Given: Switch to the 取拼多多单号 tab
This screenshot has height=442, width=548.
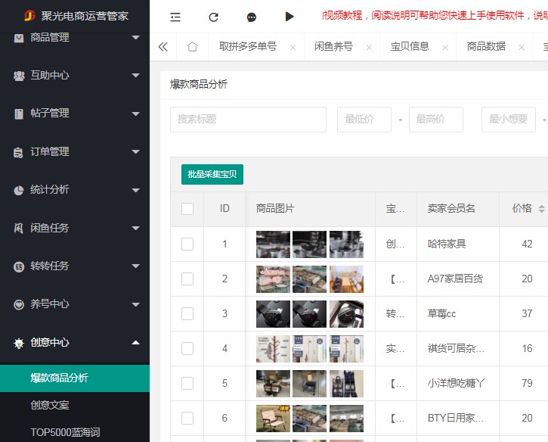Looking at the screenshot, I should tap(248, 46).
